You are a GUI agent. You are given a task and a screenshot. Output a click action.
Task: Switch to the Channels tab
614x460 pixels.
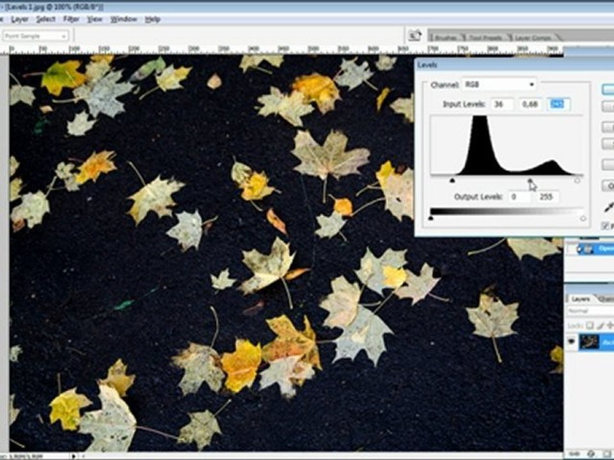(x=606, y=299)
